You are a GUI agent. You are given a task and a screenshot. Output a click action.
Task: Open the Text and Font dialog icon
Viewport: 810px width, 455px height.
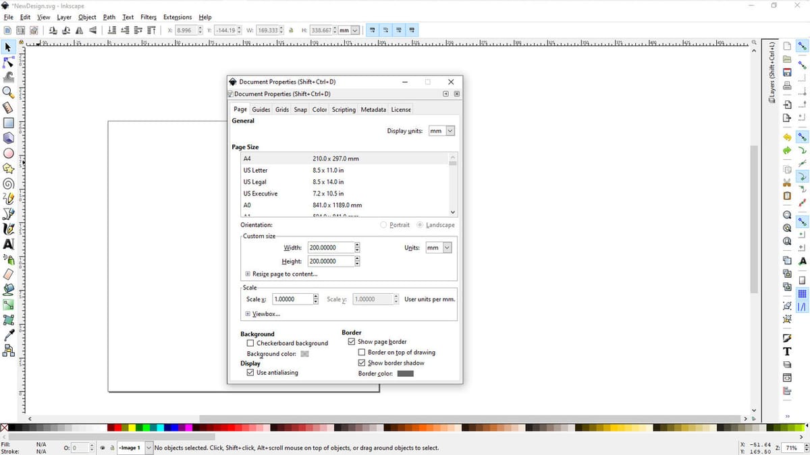(x=787, y=351)
